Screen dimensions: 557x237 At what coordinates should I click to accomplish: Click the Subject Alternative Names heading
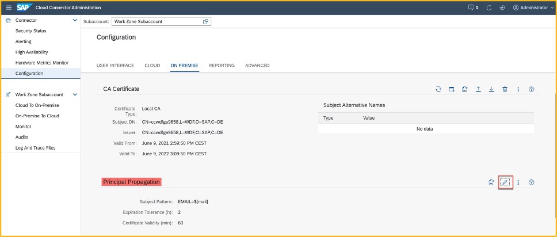coord(354,105)
